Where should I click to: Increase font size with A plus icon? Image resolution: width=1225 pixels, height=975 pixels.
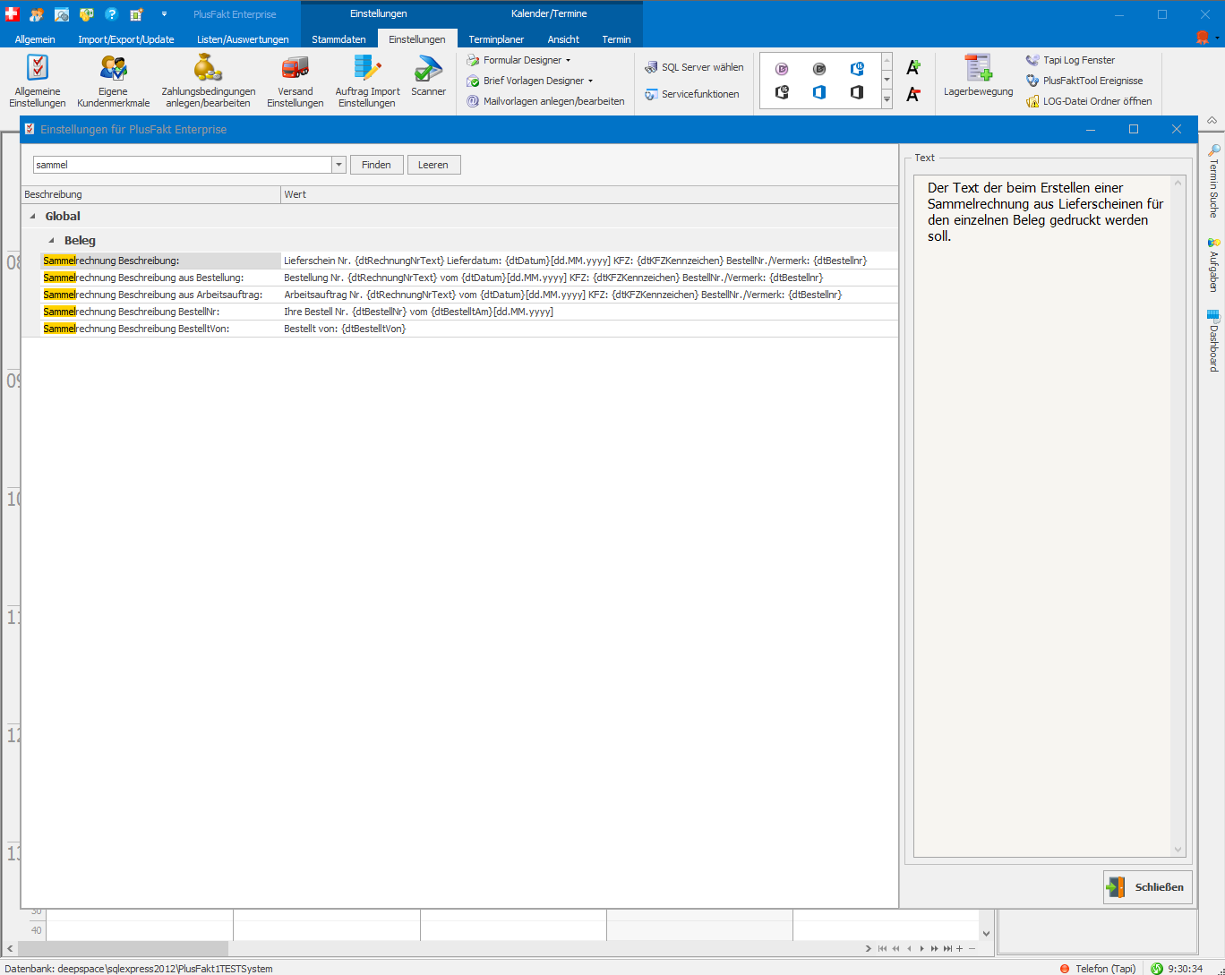(913, 68)
